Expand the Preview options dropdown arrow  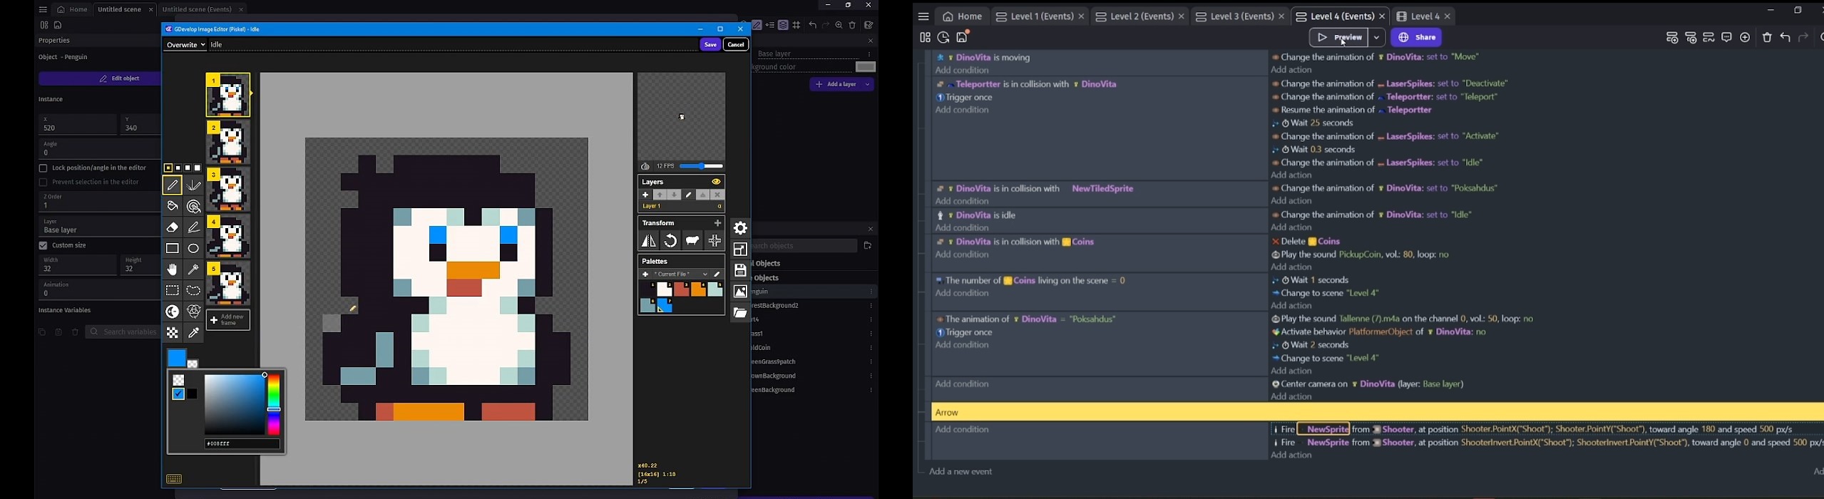coord(1377,38)
